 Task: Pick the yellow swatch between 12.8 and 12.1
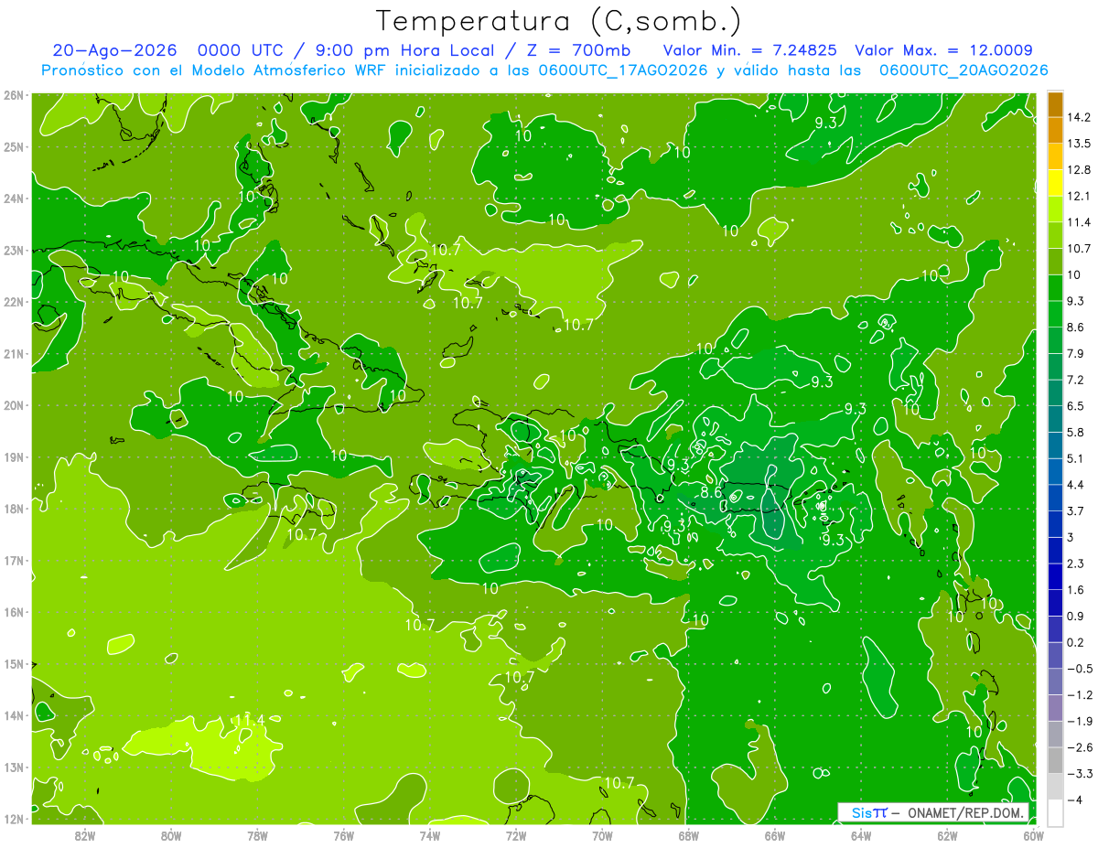tap(1055, 183)
